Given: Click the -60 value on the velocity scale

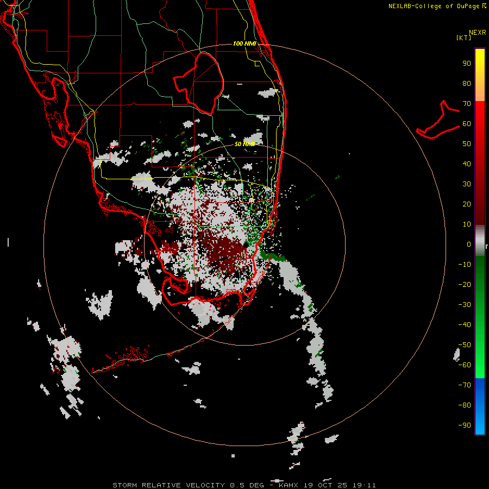Looking at the screenshot, I should (465, 365).
